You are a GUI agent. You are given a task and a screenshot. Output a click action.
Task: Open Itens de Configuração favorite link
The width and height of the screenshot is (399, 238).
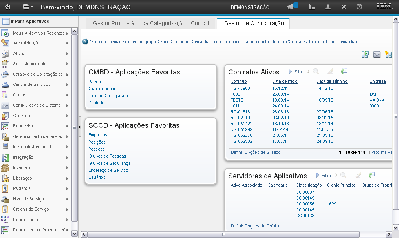pyautogui.click(x=109, y=96)
